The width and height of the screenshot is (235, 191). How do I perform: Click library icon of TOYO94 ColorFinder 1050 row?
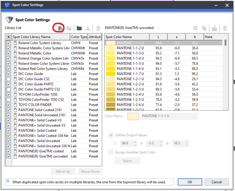pos(15,94)
